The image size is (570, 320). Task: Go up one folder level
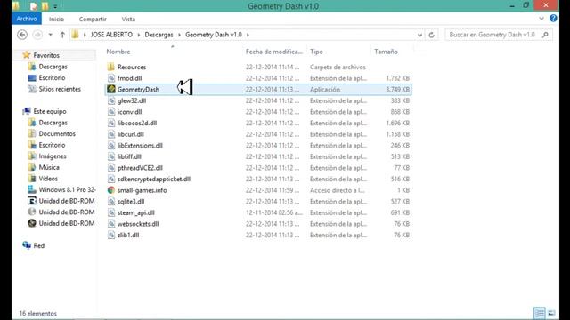[62, 35]
